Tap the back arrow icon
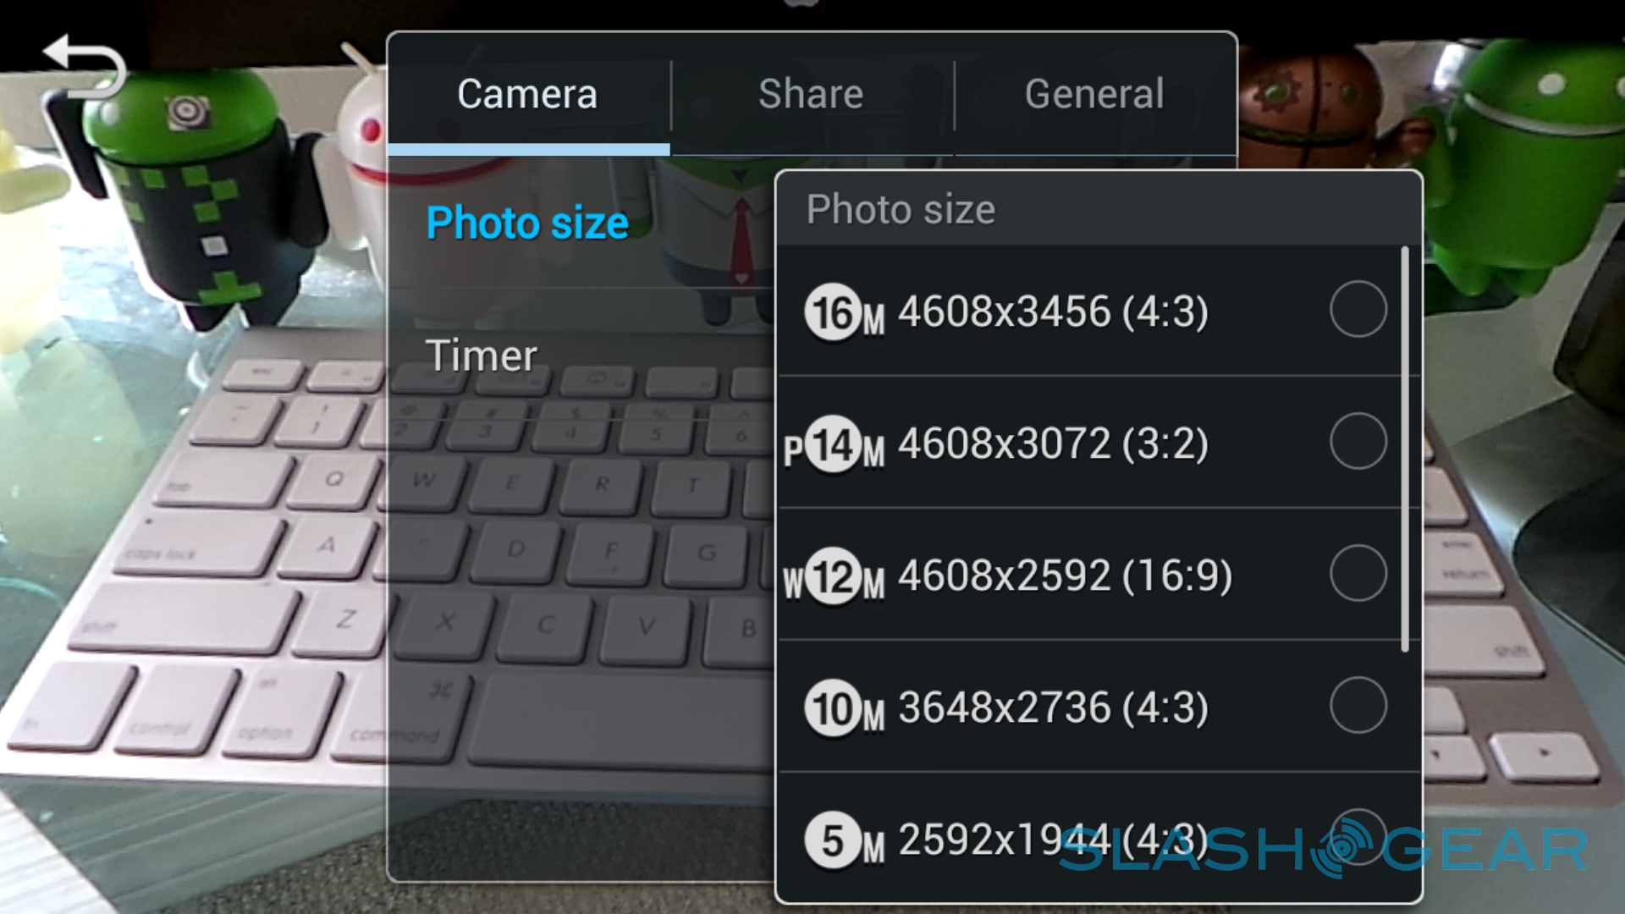This screenshot has width=1625, height=914. pyautogui.click(x=85, y=68)
